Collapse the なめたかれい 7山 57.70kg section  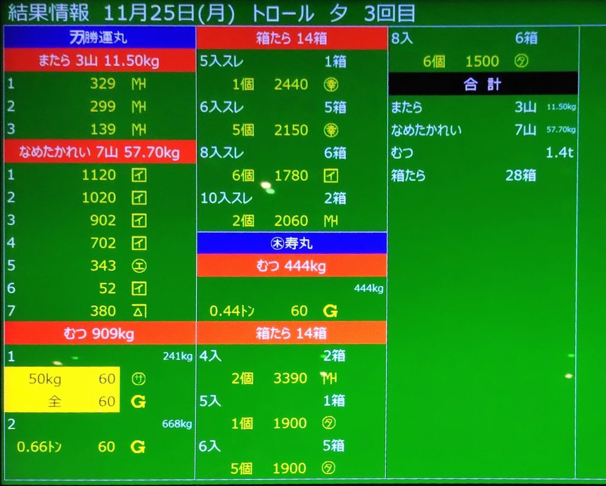99,153
